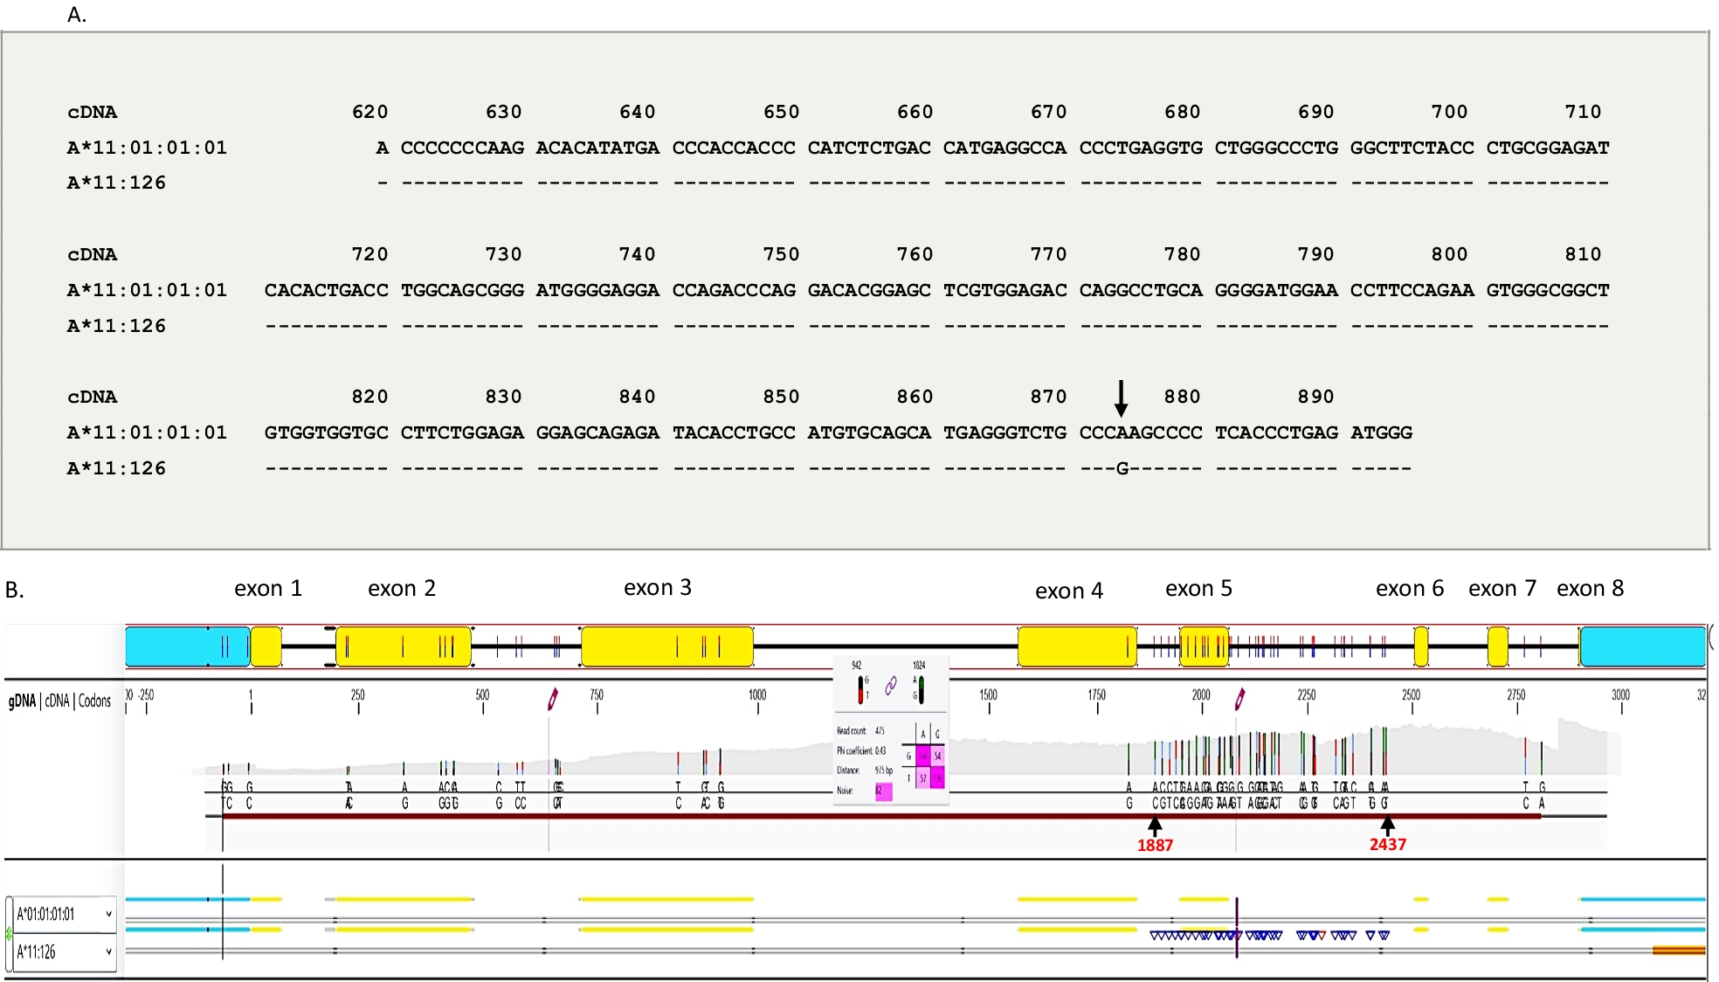This screenshot has height=982, width=1719.
Task: Click the mismatch G in the A*11:126 alignment row
Action: pos(1122,468)
